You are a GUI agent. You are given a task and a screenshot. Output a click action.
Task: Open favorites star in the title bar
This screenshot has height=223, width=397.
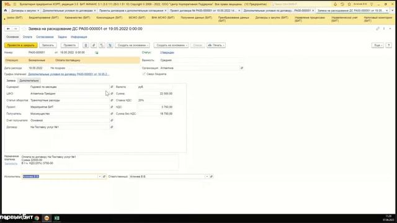coord(349,4)
